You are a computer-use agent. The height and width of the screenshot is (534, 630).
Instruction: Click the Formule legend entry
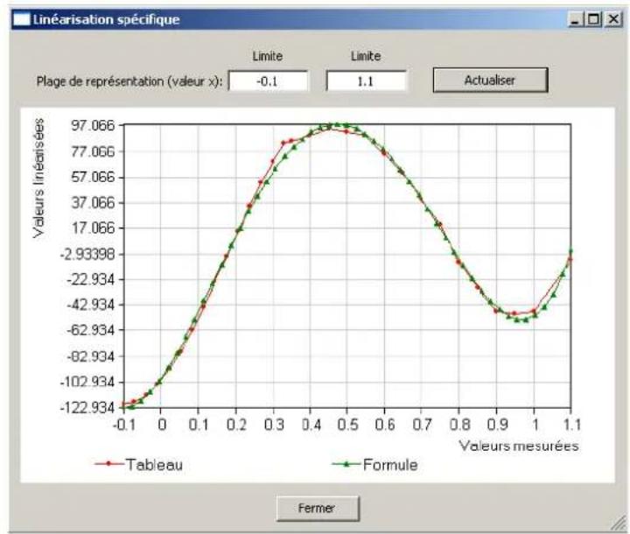click(x=374, y=465)
